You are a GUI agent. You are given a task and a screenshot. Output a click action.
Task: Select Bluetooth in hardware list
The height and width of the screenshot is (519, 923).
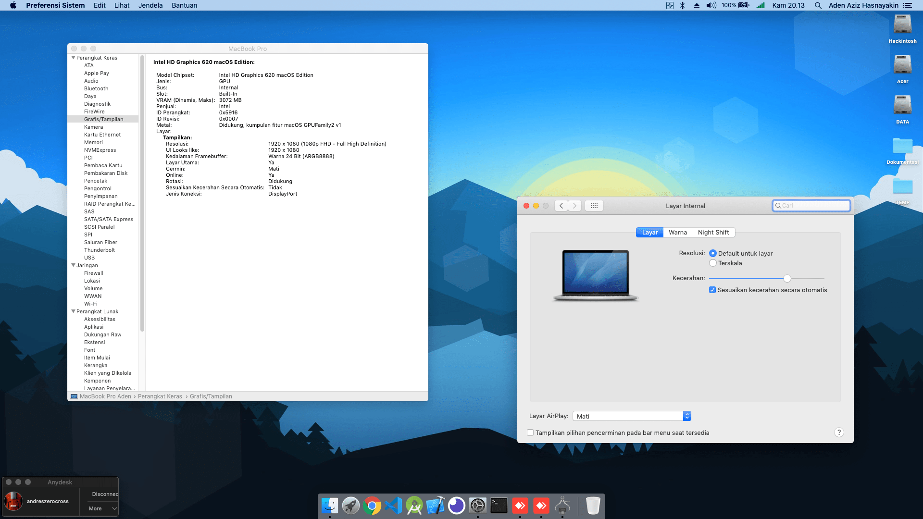[96, 88]
